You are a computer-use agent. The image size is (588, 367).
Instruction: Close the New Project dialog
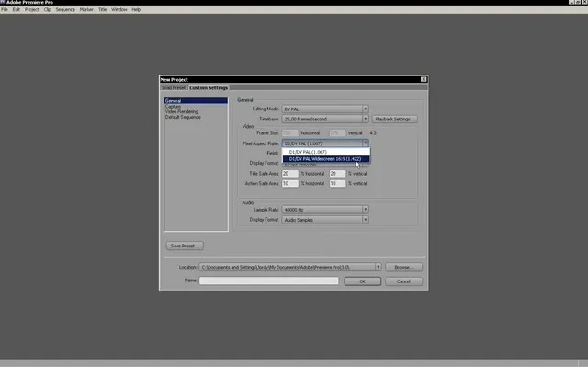pos(424,79)
